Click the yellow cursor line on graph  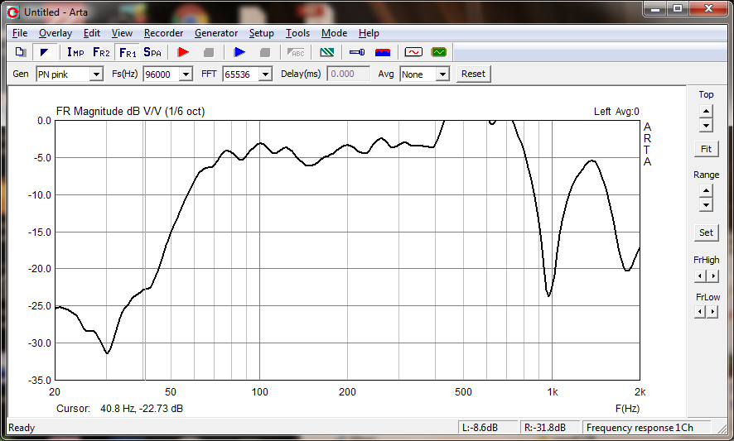pyautogui.click(x=145, y=250)
